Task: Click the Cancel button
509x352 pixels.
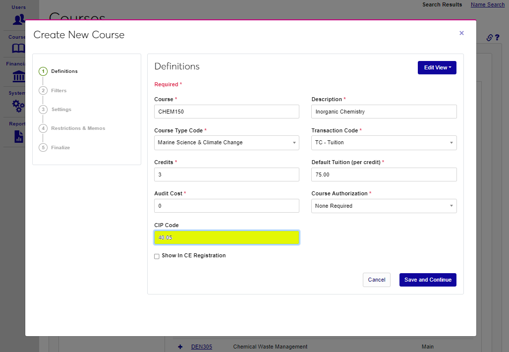Action: coord(376,280)
